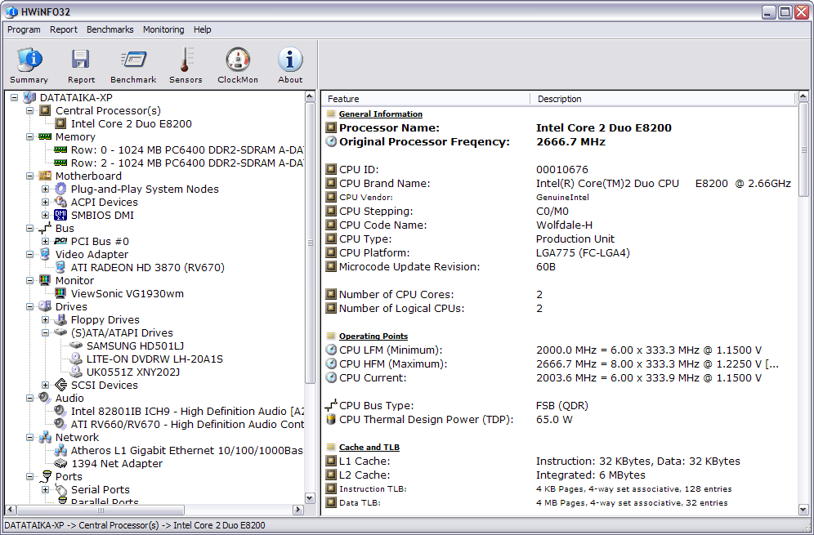
Task: Expand the PCI Bus #0 node
Action: (45, 241)
